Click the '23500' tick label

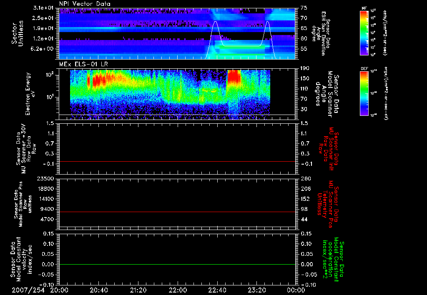coord(45,179)
